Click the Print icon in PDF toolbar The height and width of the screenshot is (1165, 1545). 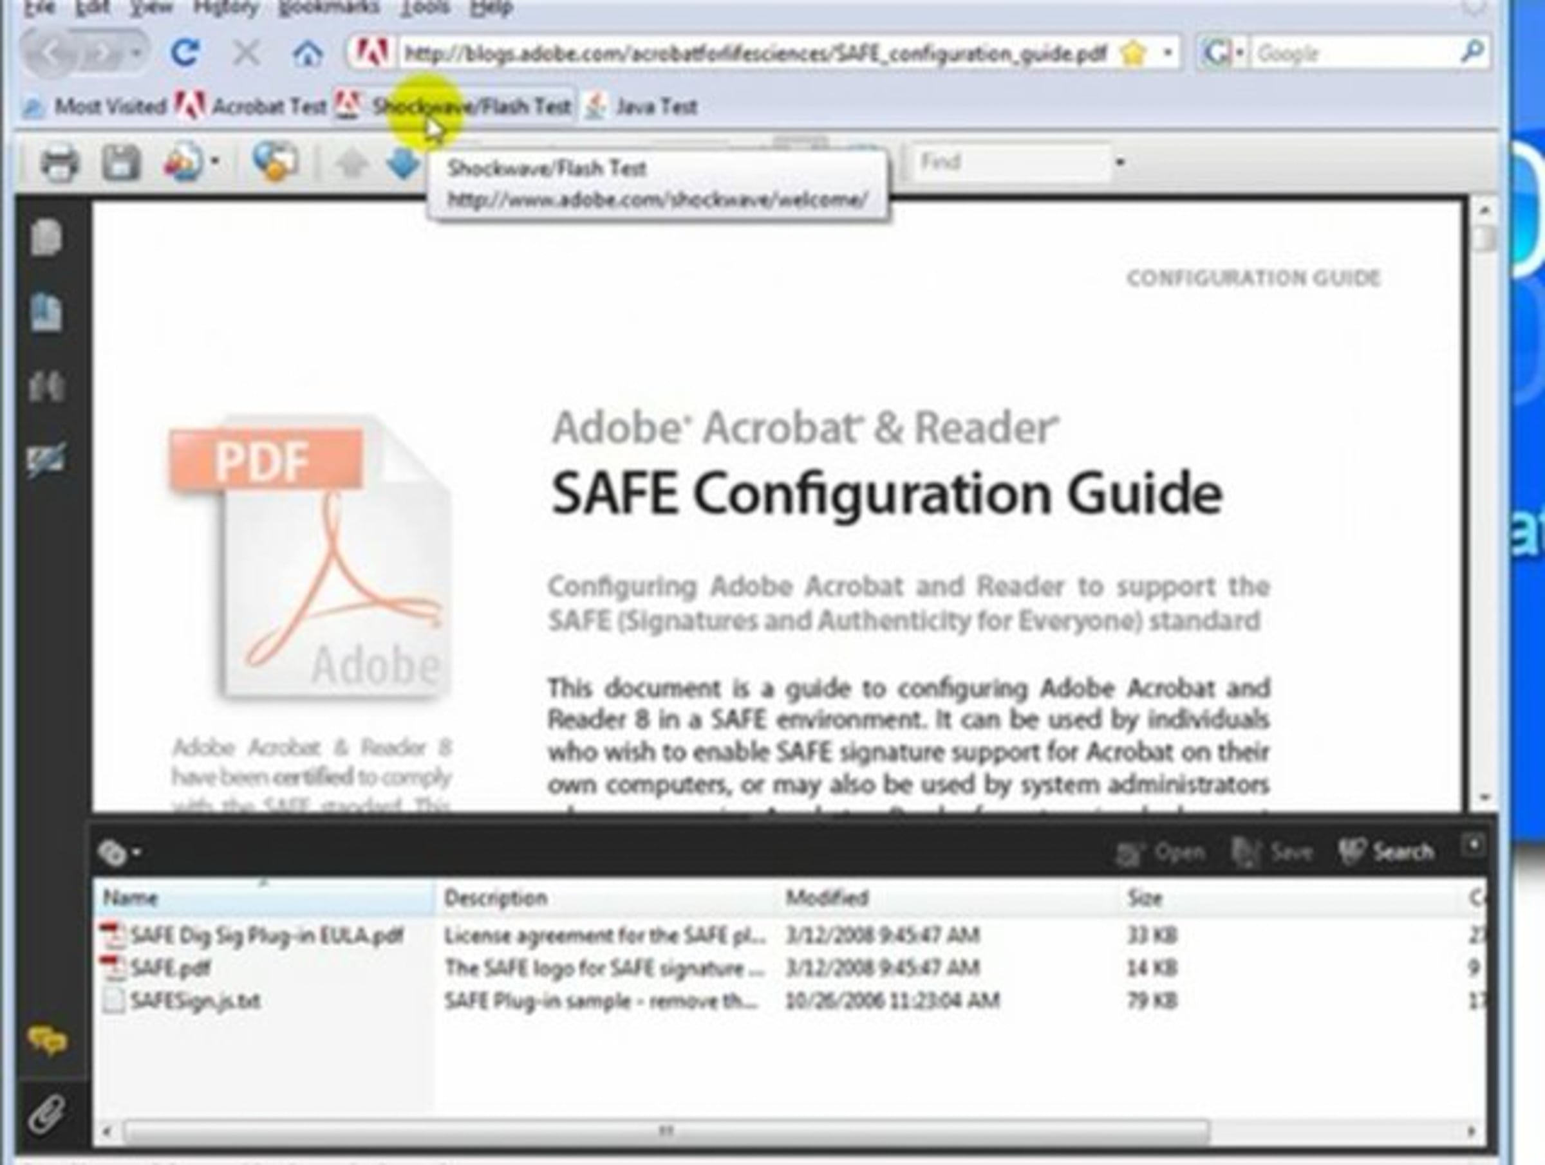click(x=59, y=164)
